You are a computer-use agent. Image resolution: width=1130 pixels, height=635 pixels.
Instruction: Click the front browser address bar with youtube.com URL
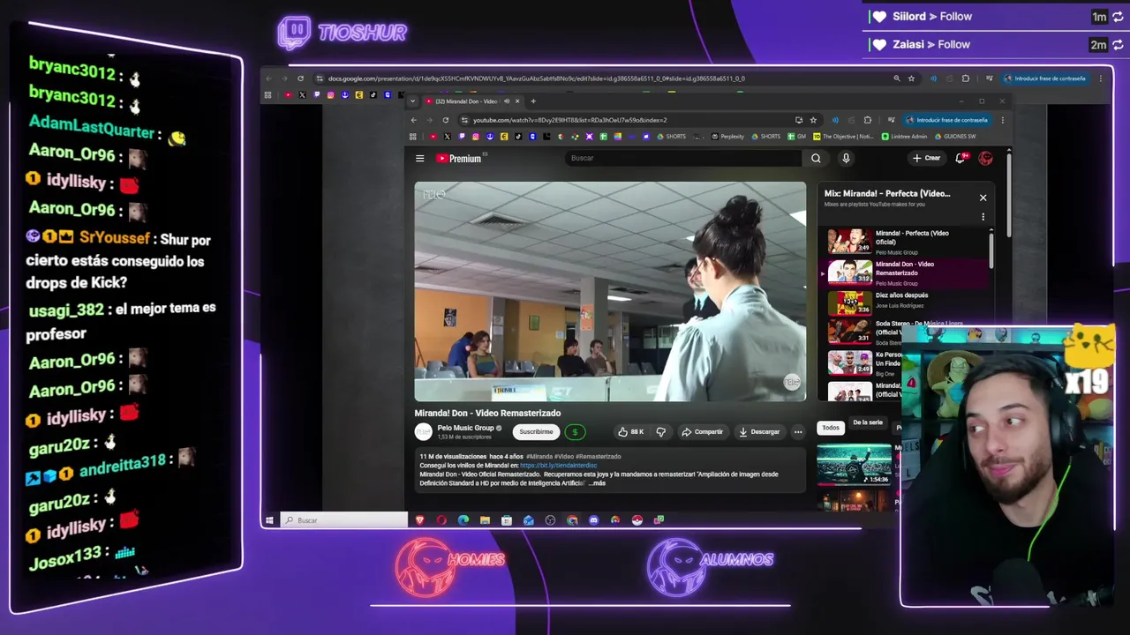(x=627, y=120)
